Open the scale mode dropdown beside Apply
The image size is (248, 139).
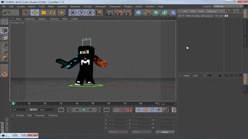click(141, 132)
